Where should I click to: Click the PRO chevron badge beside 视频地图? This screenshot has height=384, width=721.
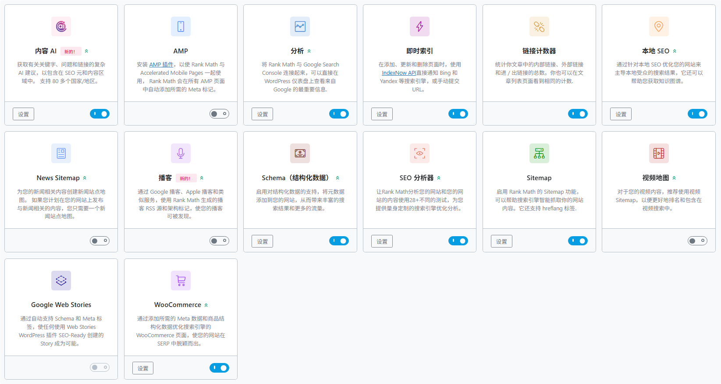point(674,178)
